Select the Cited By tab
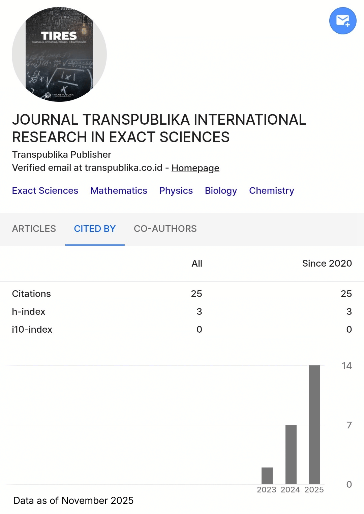Screen dimensions: 364x514 95,229
